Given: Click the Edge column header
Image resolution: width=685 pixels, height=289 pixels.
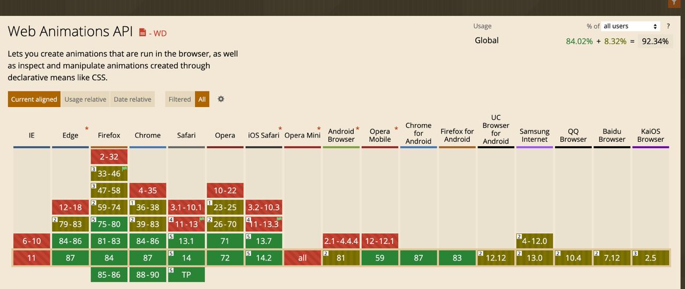Looking at the screenshot, I should pos(70,135).
